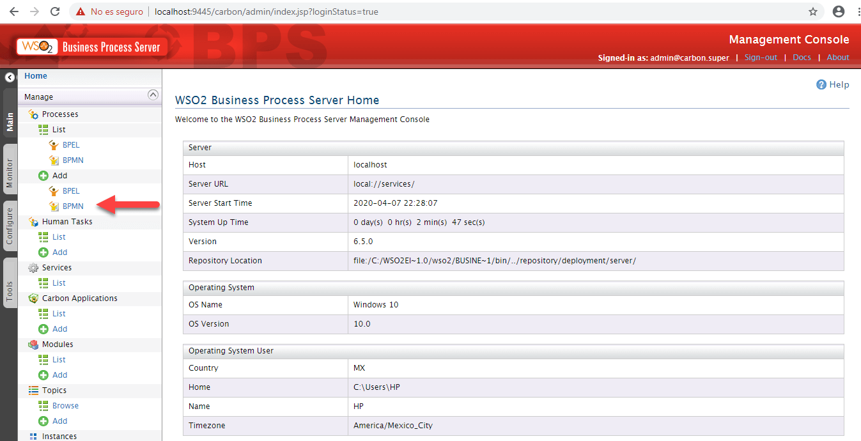The image size is (861, 441).
Task: Open Help using the question mark icon
Action: [821, 84]
